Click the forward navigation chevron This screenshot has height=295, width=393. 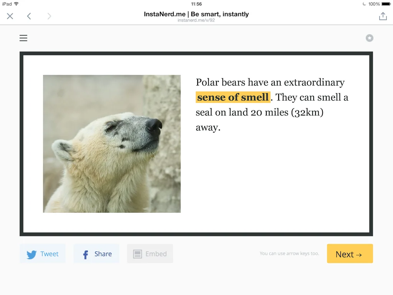[x=48, y=16]
